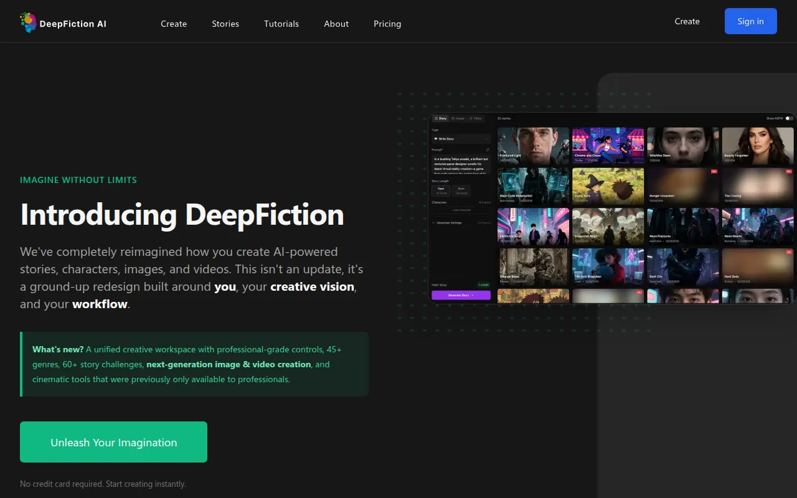Switch to the Image tab in the preview
The width and height of the screenshot is (797, 498).
click(x=458, y=118)
